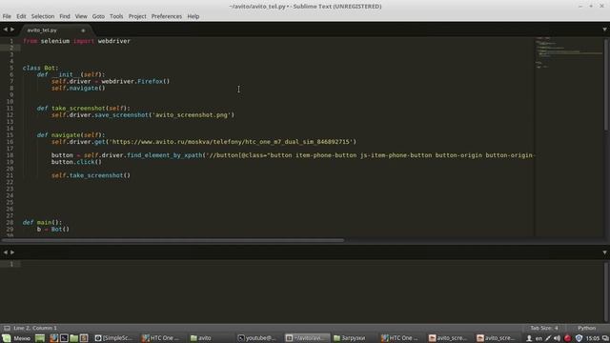Viewport: 610px width, 343px height.
Task: Click the shield update-manager tray icon
Action: click(579, 338)
